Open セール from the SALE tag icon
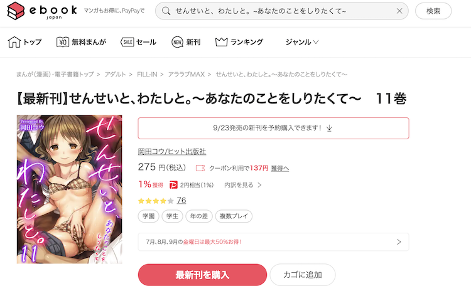Image resolution: width=471 pixels, height=291 pixels. click(x=127, y=42)
